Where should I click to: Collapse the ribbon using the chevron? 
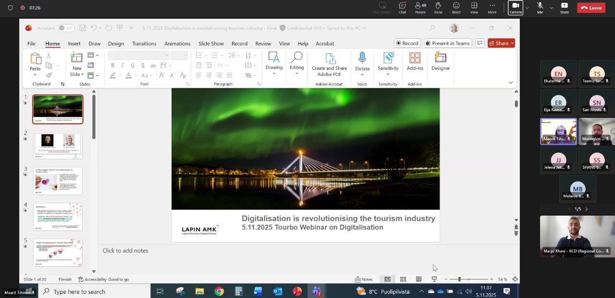point(511,82)
